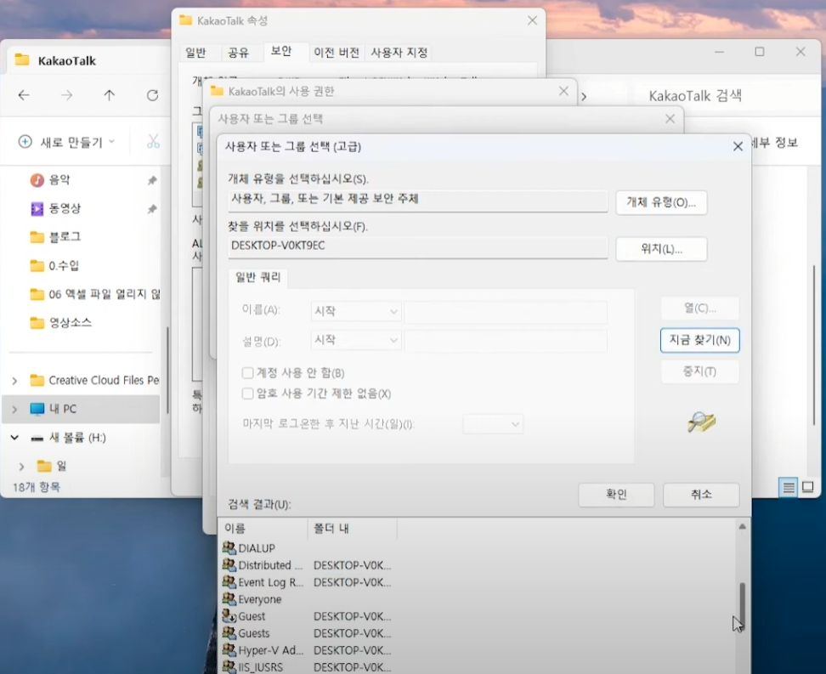Screen dimensions: 826x674
Task: Click the 위치(L)... button
Action: 661,249
